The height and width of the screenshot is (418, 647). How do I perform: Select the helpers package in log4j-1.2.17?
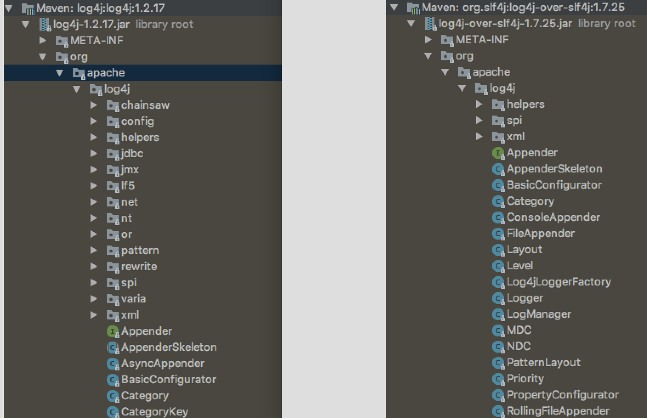[140, 137]
